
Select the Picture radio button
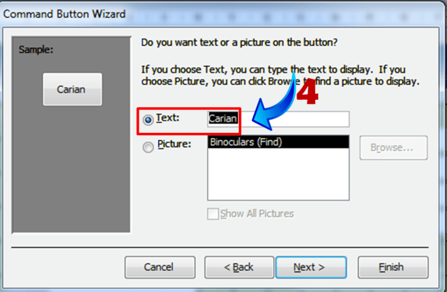(148, 147)
